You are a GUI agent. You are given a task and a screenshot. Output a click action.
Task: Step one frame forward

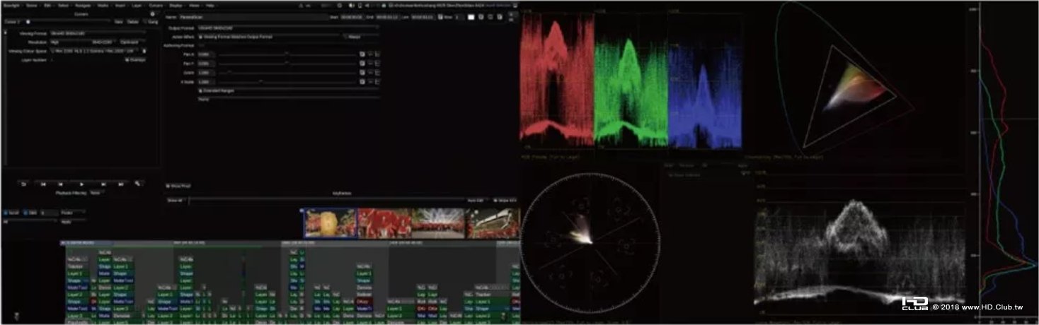click(x=103, y=184)
